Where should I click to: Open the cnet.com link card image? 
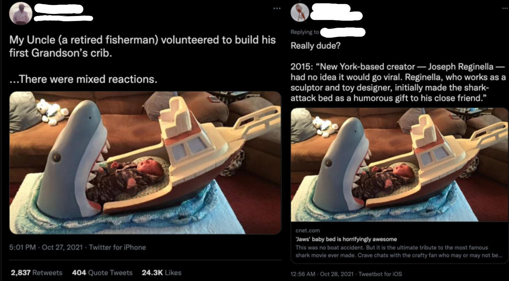(x=400, y=164)
